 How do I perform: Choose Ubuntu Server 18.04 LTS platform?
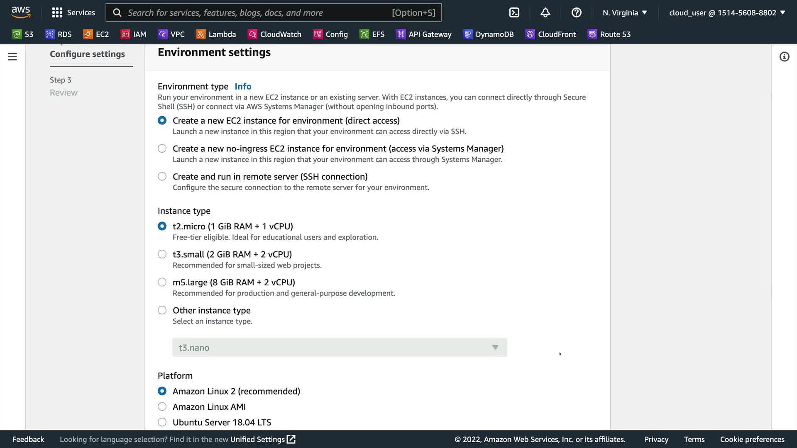pos(162,422)
